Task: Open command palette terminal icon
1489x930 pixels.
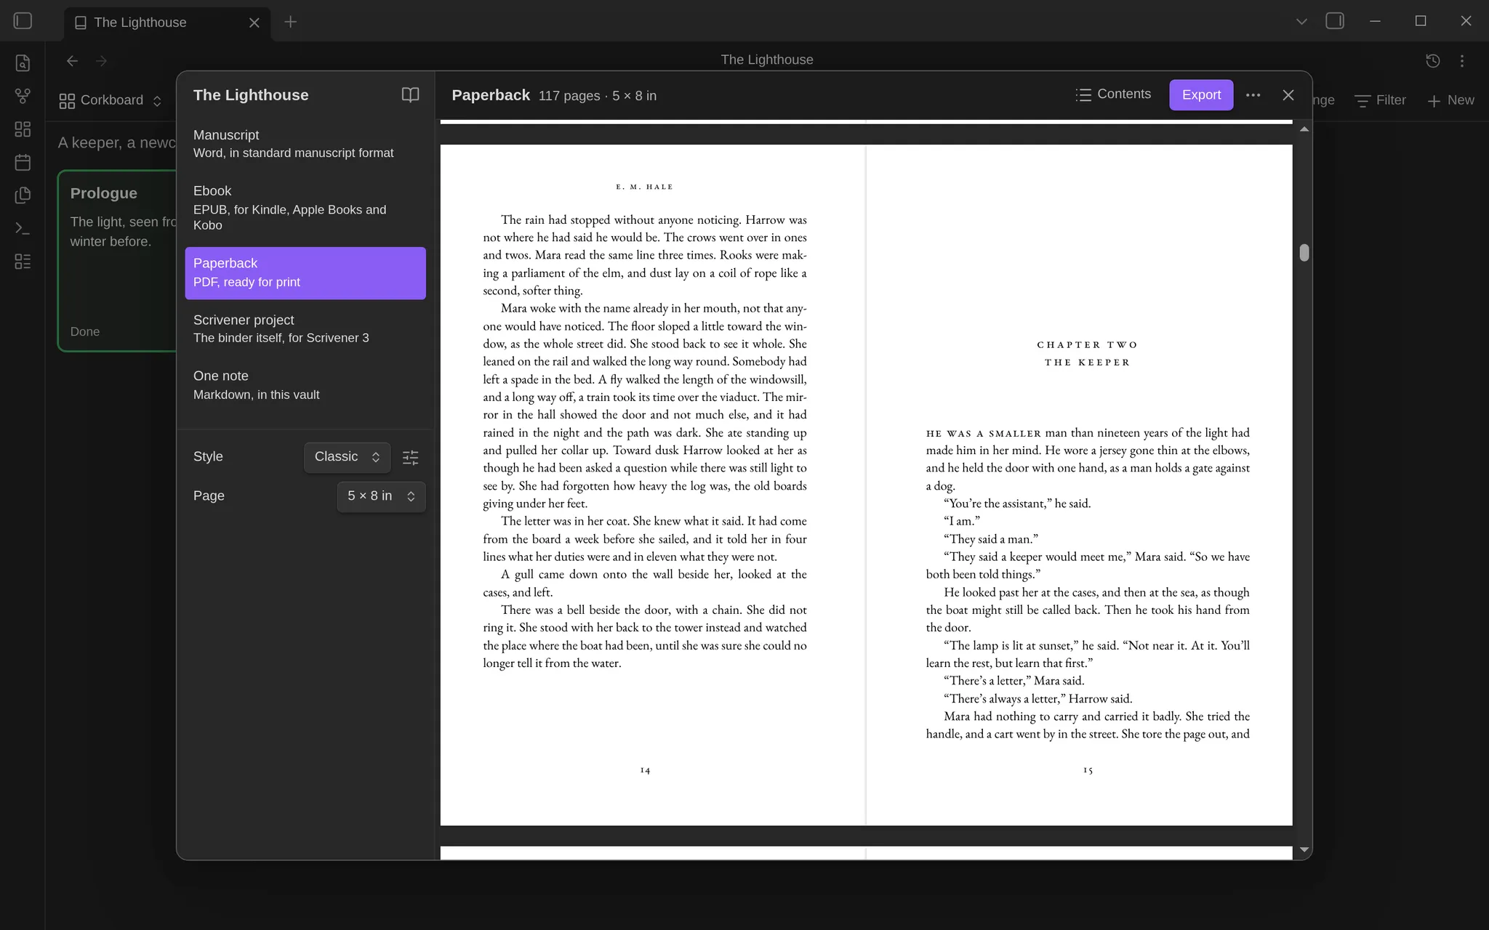Action: tap(23, 228)
